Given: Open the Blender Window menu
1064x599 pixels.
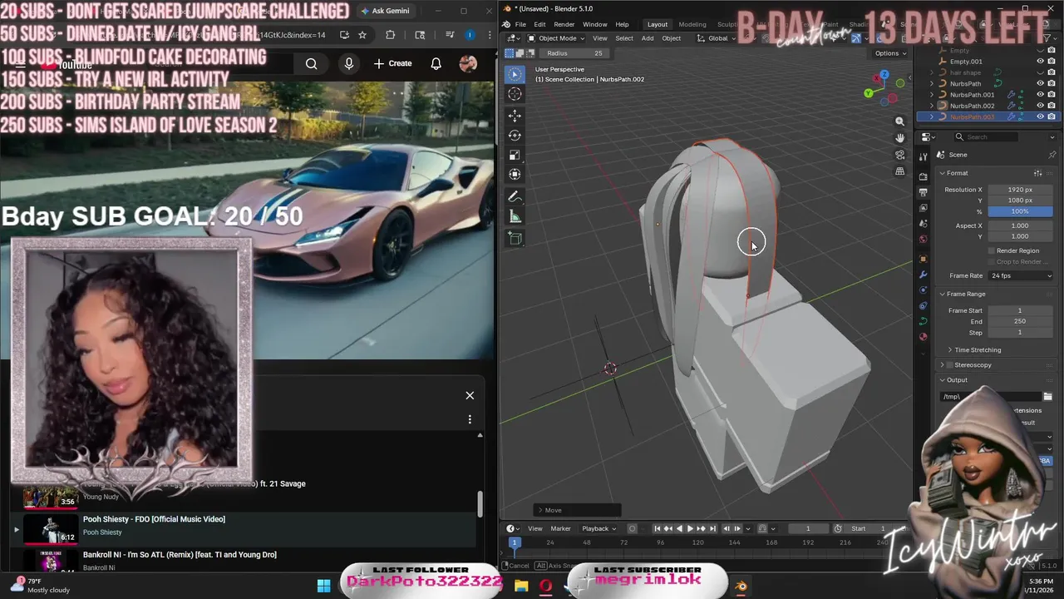Looking at the screenshot, I should click(x=594, y=24).
